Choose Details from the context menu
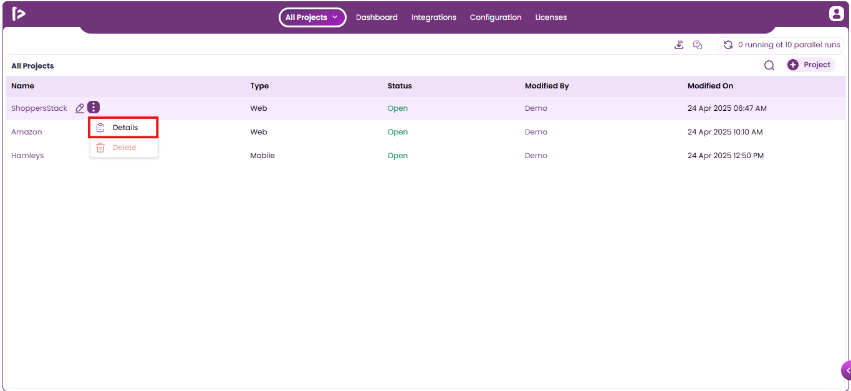Viewport: 851px width, 391px height. coord(123,128)
